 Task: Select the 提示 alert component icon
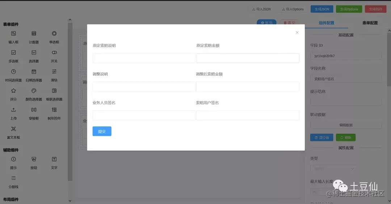pos(13,159)
